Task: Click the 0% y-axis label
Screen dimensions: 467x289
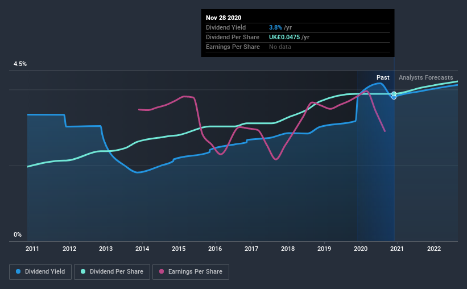Action: click(x=18, y=235)
